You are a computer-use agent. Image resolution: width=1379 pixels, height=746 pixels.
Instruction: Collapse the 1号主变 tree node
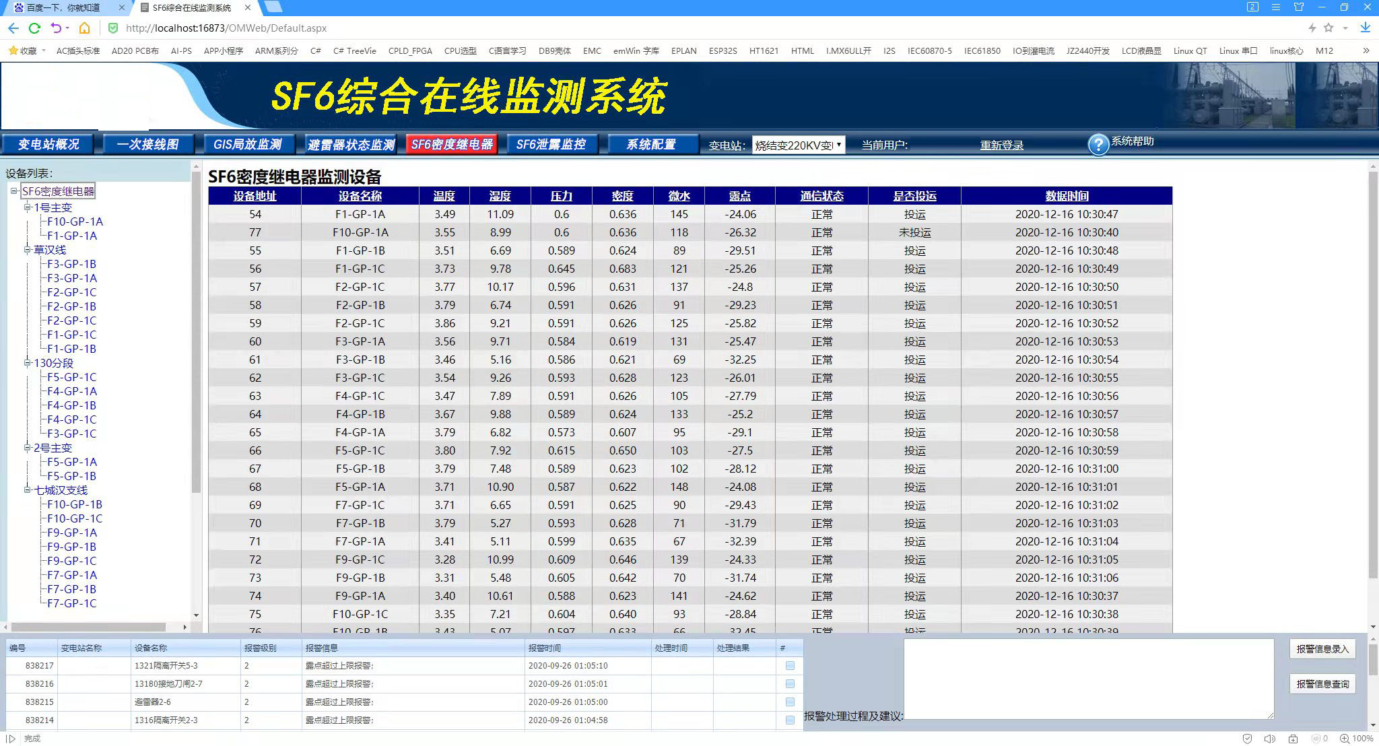pos(28,207)
